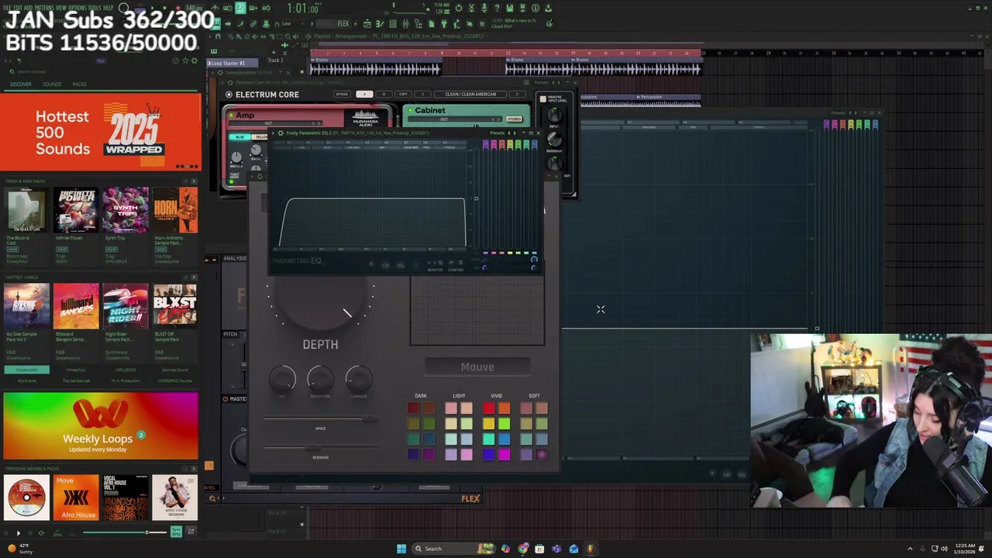Open the Line snap dropdown

[x=290, y=24]
